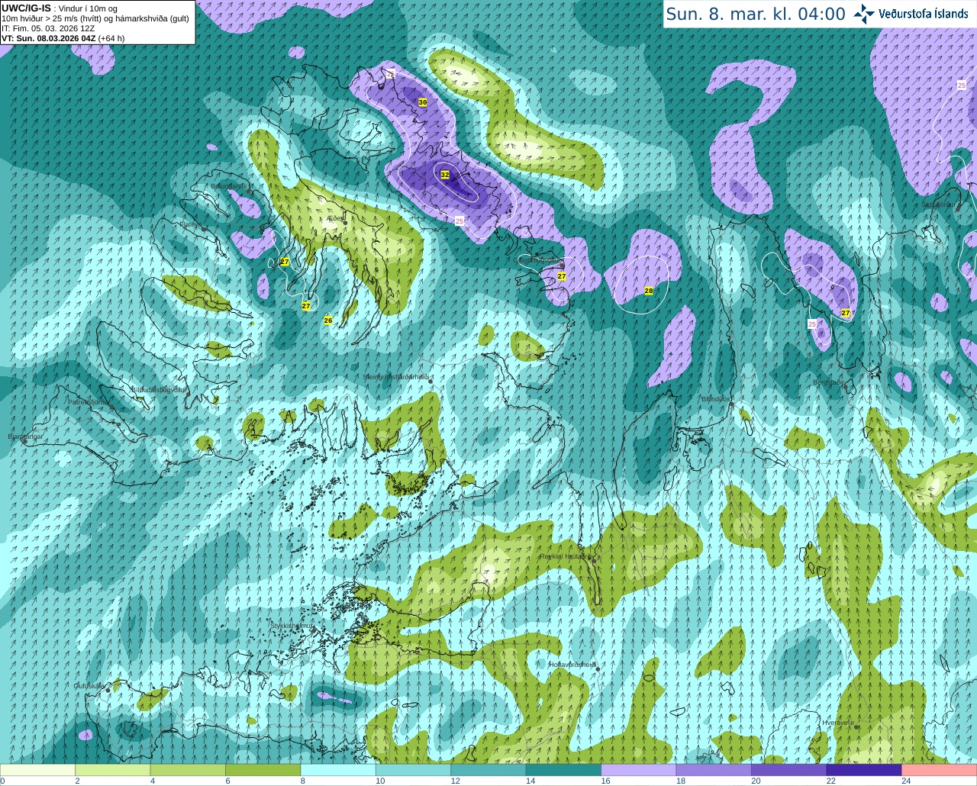
Task: Click the Steingrímsfjarðarheiði place label
Action: point(396,376)
